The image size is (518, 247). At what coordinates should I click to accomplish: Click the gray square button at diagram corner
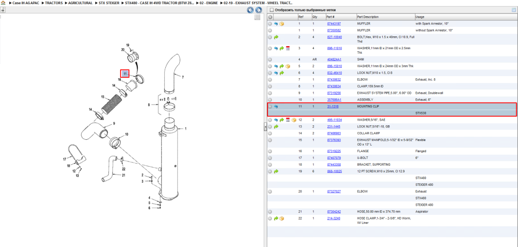click(257, 18)
